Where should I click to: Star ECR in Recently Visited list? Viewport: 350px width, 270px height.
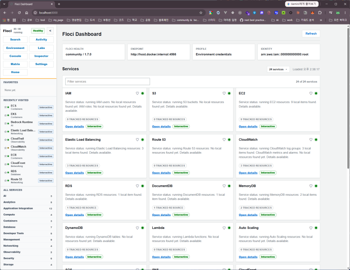click(x=5, y=156)
